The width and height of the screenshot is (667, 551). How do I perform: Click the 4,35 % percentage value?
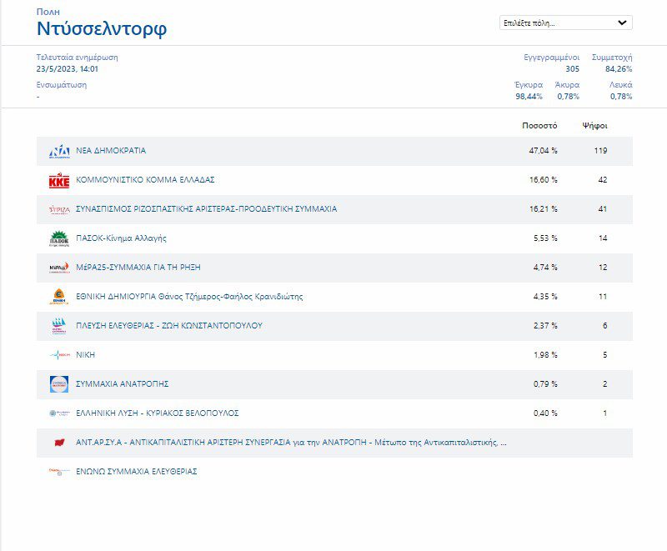pos(545,296)
